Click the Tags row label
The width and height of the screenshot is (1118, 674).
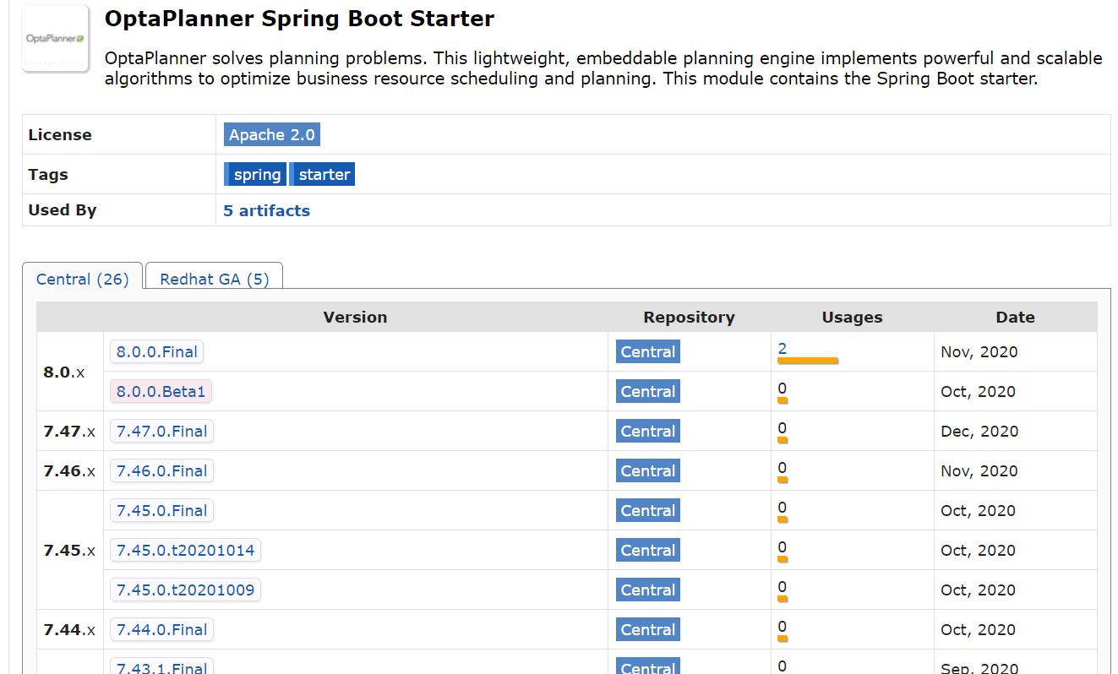(x=48, y=174)
